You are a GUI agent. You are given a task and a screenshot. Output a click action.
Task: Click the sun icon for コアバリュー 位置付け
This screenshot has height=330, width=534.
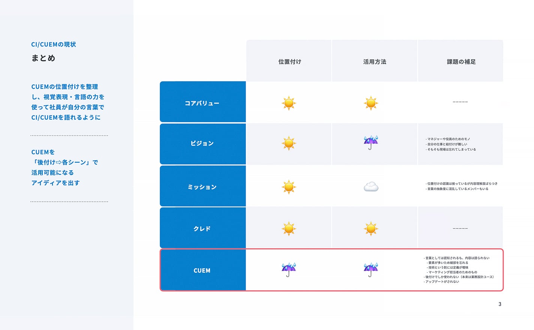coord(289,103)
